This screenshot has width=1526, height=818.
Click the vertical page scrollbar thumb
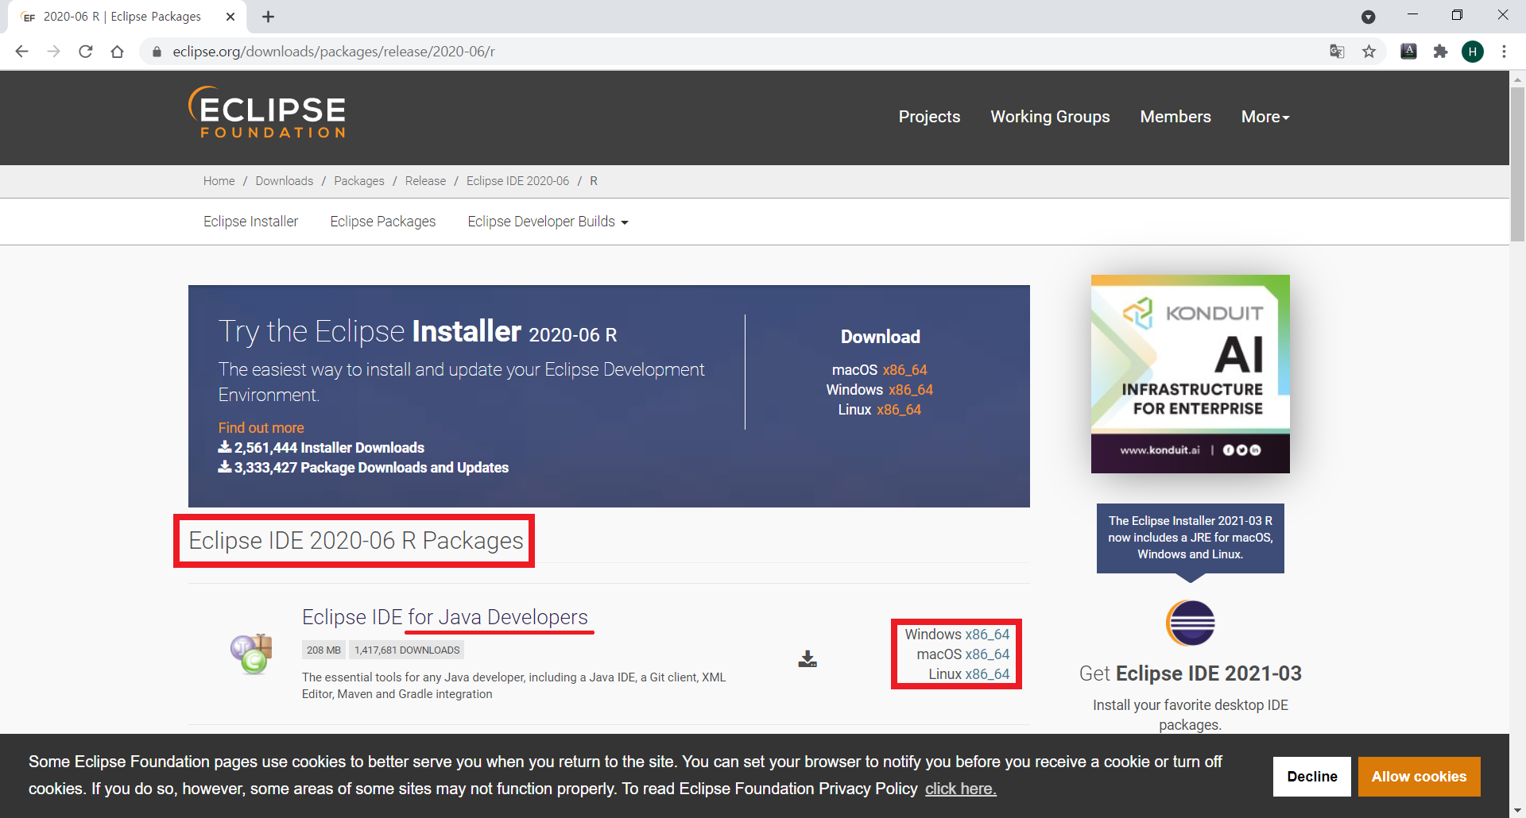tap(1517, 163)
